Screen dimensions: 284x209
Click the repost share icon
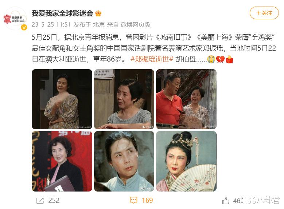40,201
